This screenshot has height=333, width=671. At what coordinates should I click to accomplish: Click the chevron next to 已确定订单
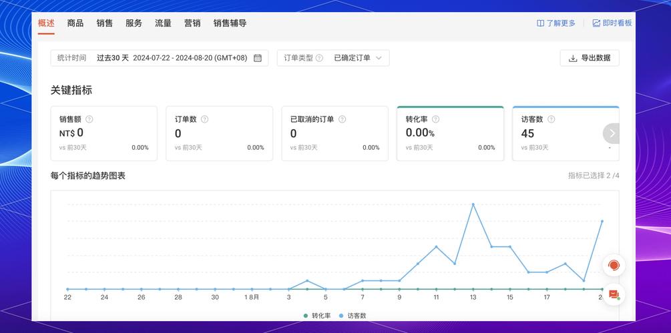(379, 58)
